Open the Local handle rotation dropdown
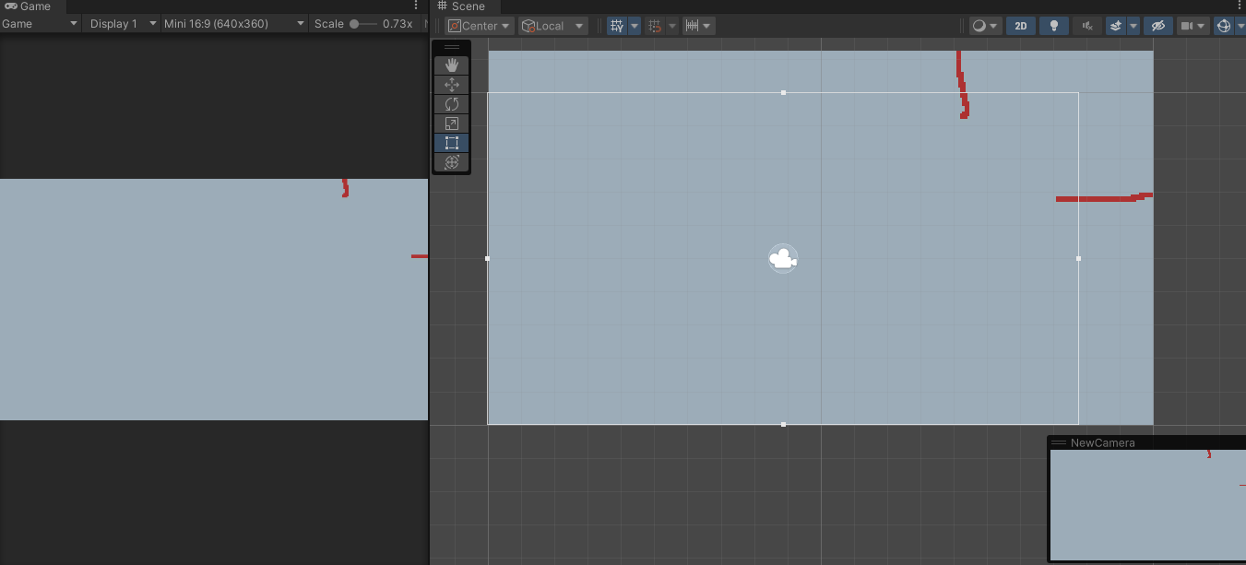Screen dimensions: 1246x565 pos(552,25)
